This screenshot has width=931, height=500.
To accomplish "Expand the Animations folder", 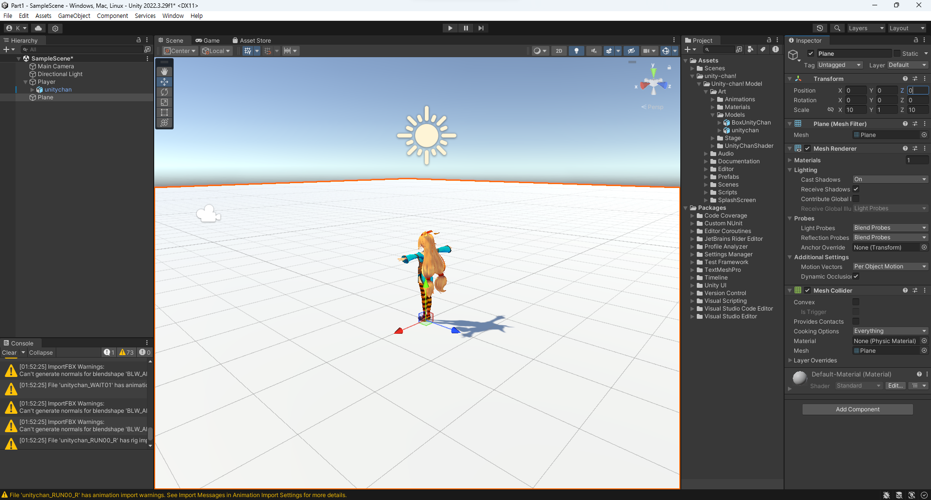I will (x=713, y=99).
